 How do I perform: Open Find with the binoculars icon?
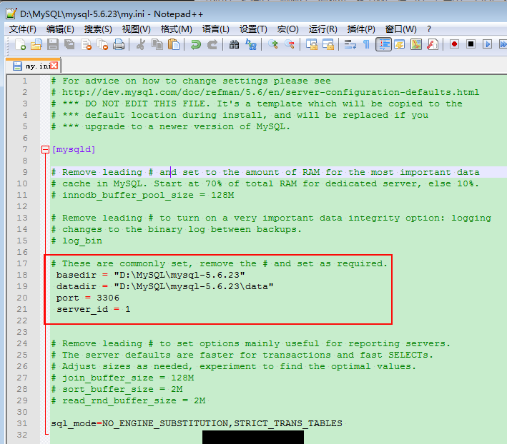[234, 44]
